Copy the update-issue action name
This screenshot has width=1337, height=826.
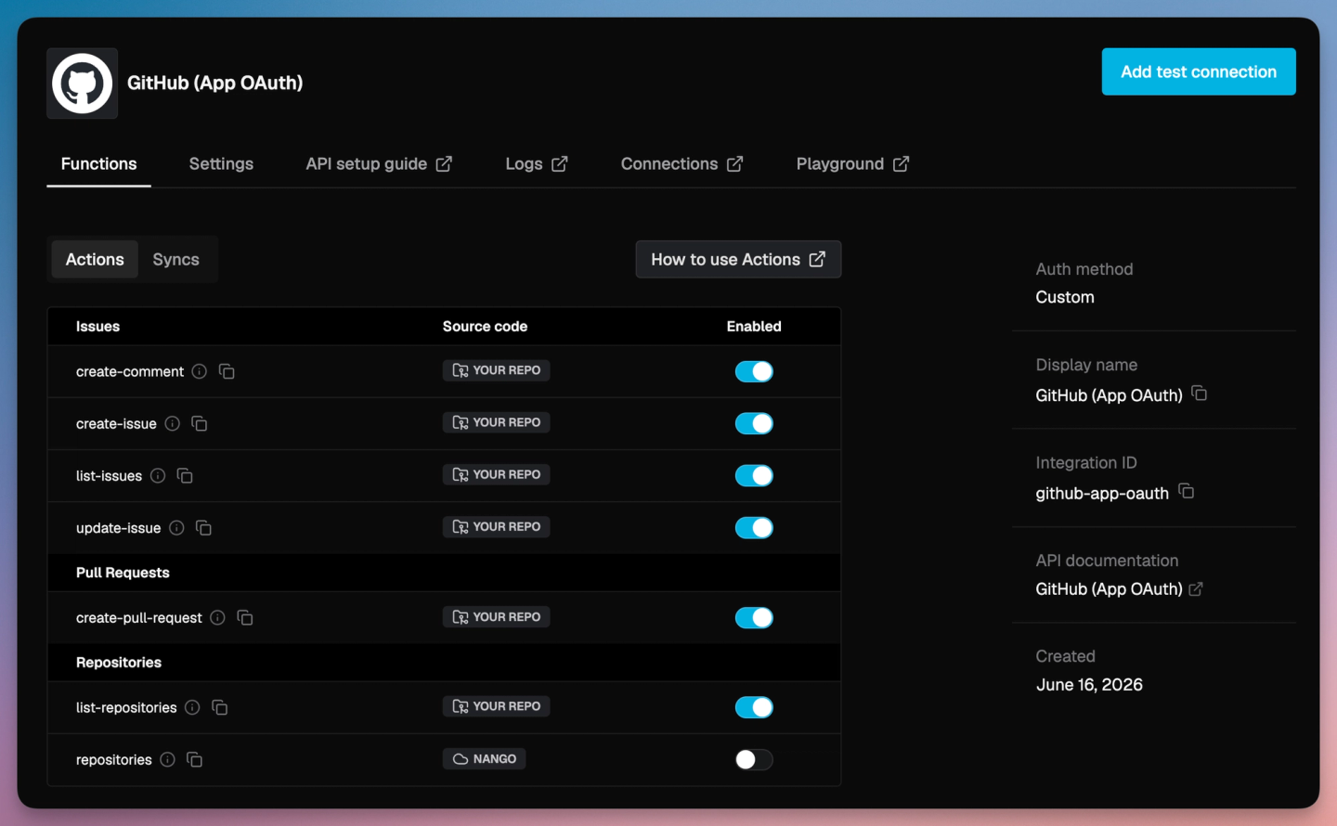[203, 528]
